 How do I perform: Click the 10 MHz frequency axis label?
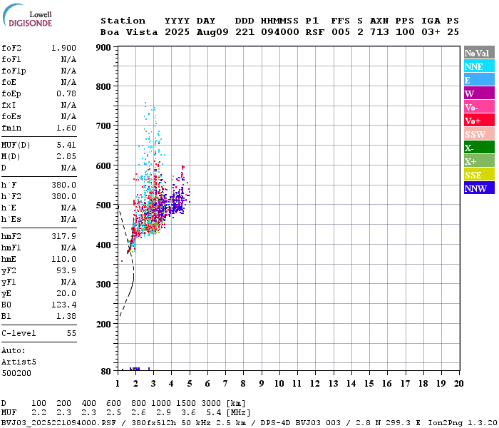click(279, 384)
